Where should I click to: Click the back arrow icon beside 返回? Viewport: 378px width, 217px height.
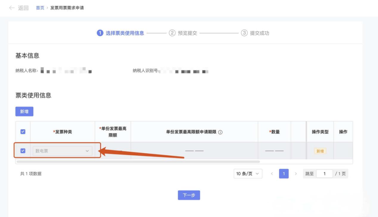(x=12, y=8)
